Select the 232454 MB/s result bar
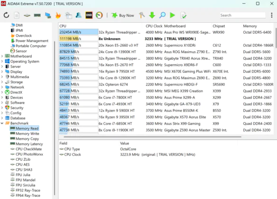 click(79, 32)
